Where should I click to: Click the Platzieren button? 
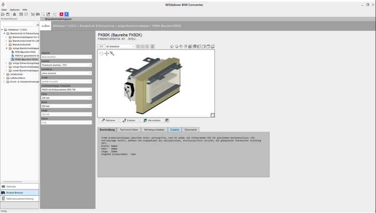pos(108,120)
